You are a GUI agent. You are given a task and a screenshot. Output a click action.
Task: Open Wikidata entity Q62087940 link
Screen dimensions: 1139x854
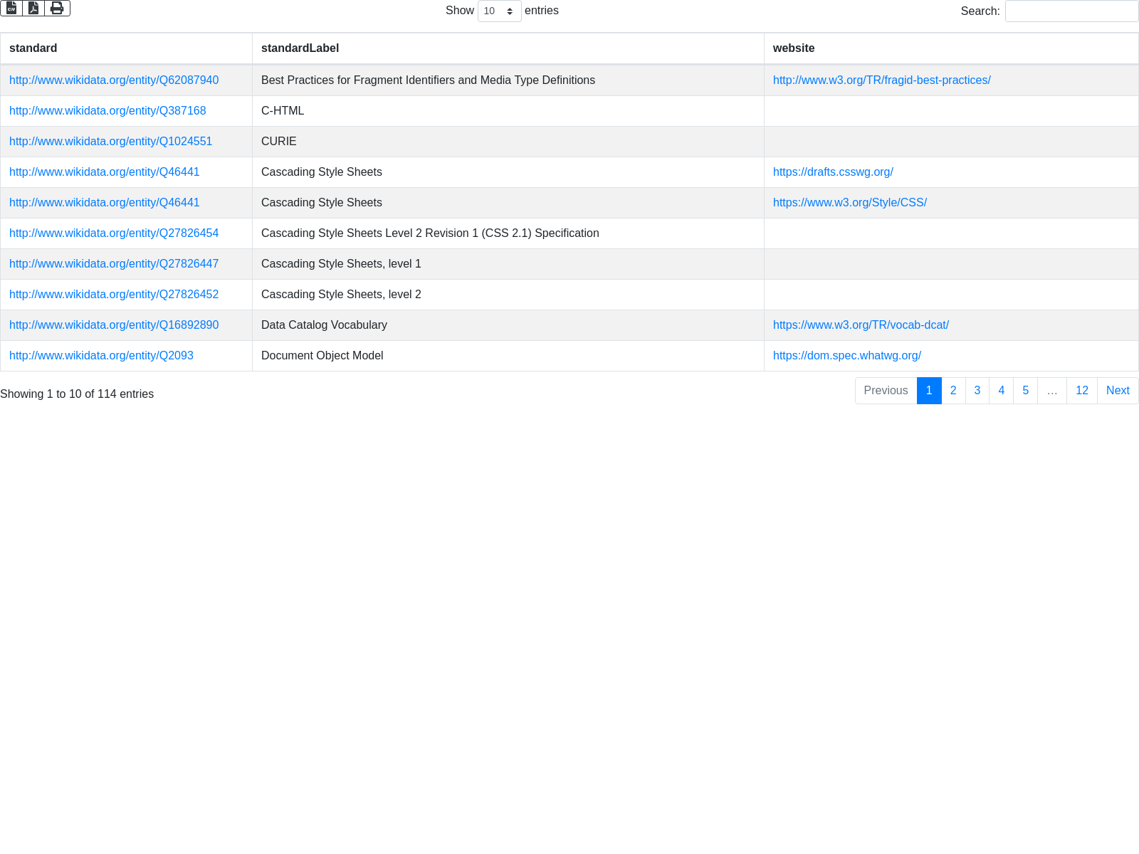(114, 80)
